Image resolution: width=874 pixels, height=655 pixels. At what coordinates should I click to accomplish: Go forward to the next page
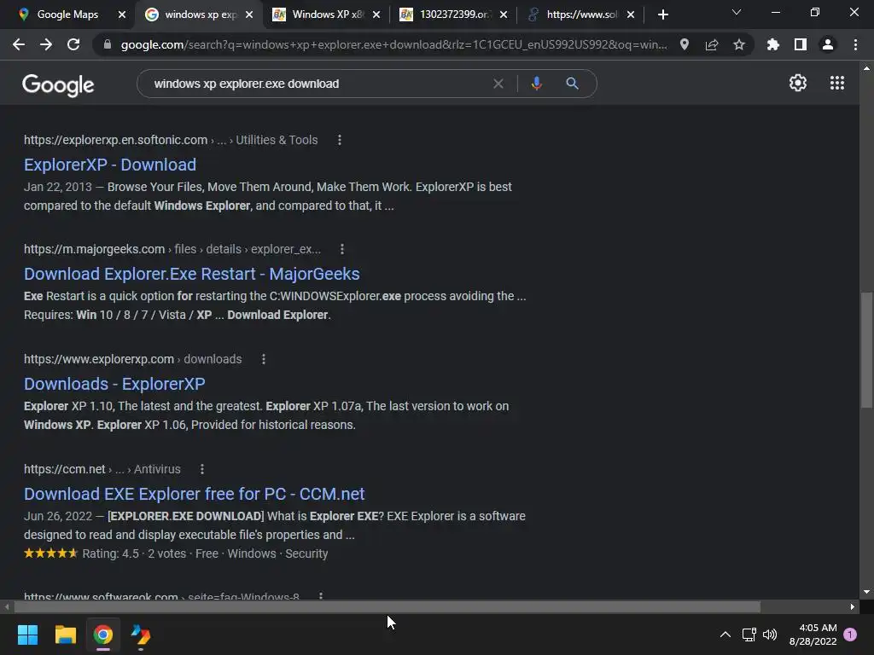coord(46,44)
